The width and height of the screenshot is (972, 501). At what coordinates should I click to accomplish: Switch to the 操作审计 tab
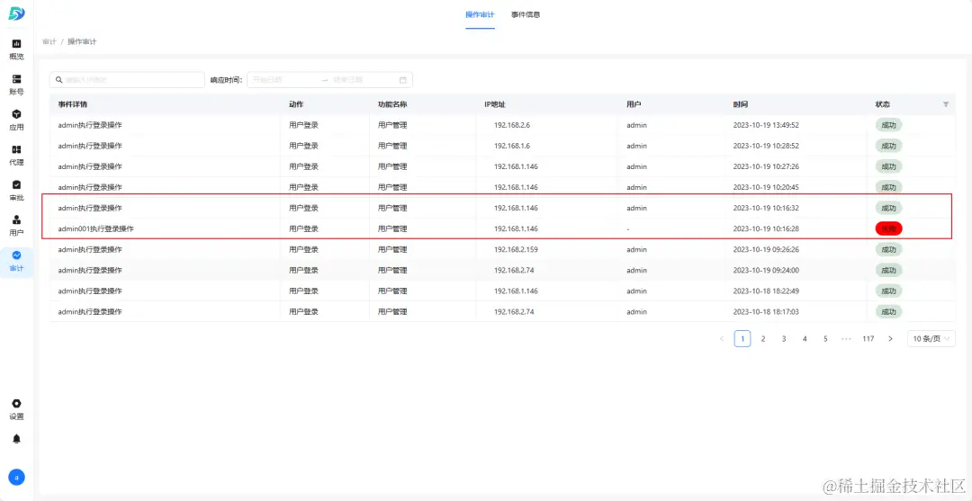[x=480, y=14]
